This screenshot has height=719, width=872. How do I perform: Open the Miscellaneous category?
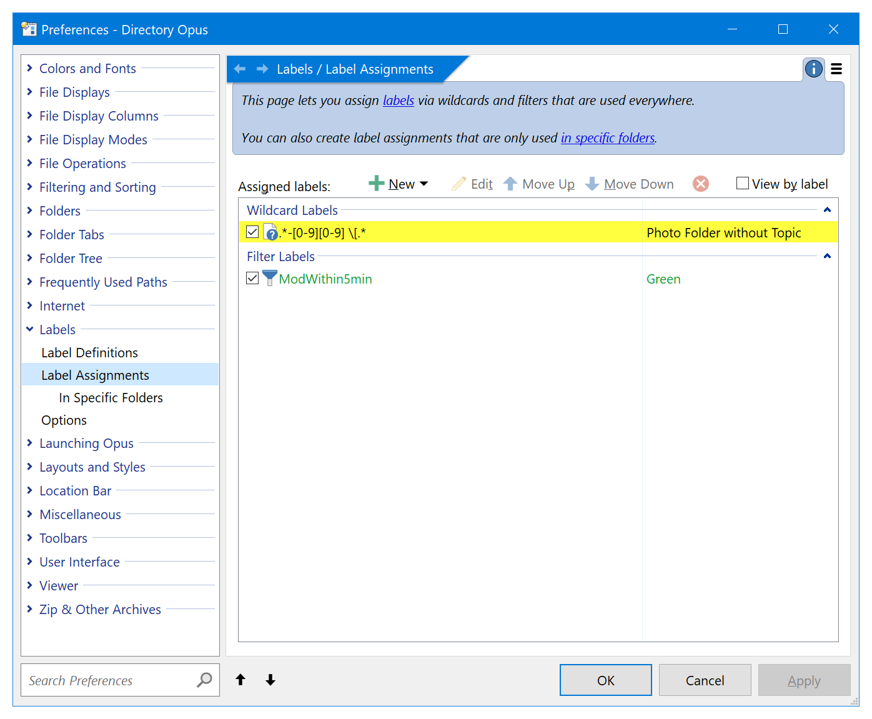point(80,514)
